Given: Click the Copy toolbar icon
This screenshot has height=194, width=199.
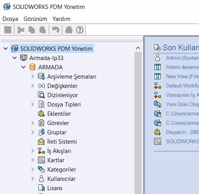Looking at the screenshot, I should click(32, 30).
